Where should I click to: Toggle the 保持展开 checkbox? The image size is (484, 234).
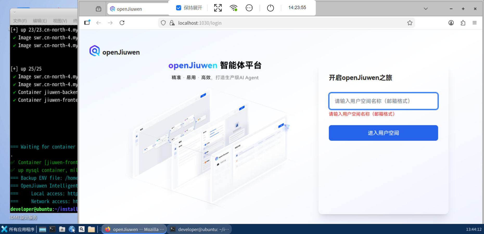179,8
